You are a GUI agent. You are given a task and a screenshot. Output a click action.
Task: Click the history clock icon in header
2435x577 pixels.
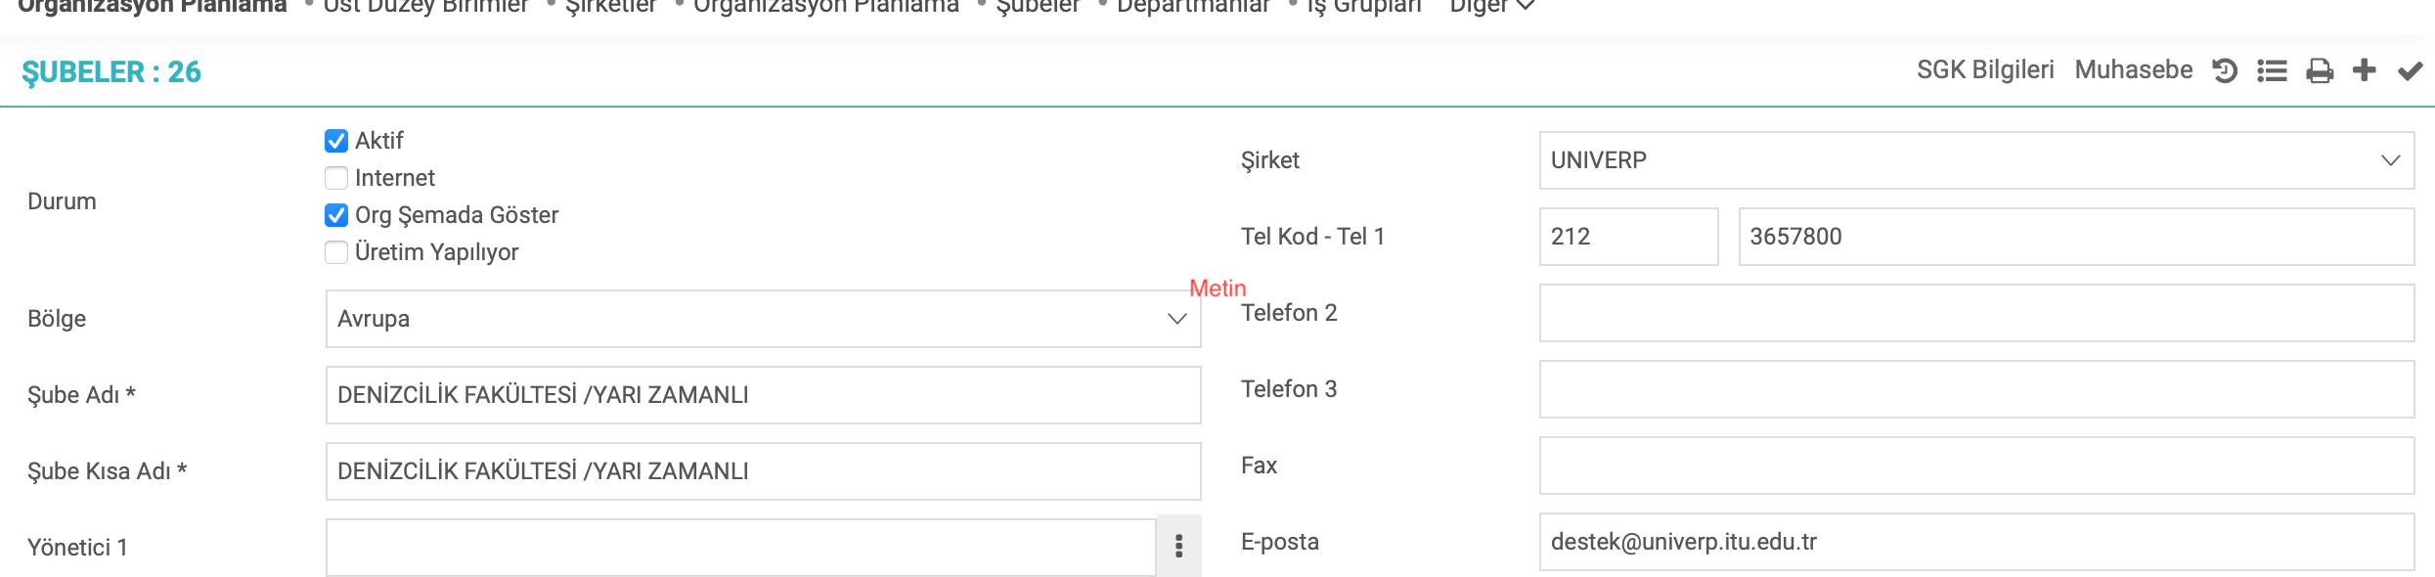pos(2225,70)
